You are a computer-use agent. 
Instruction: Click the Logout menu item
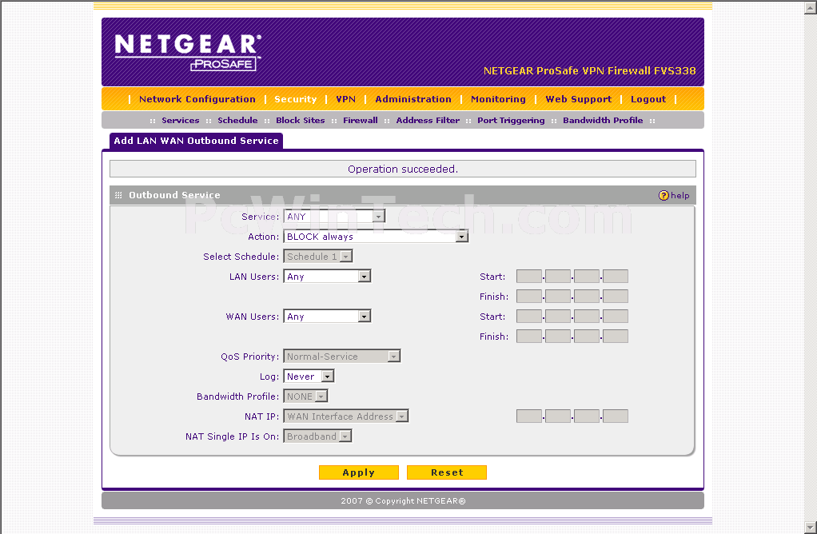648,99
